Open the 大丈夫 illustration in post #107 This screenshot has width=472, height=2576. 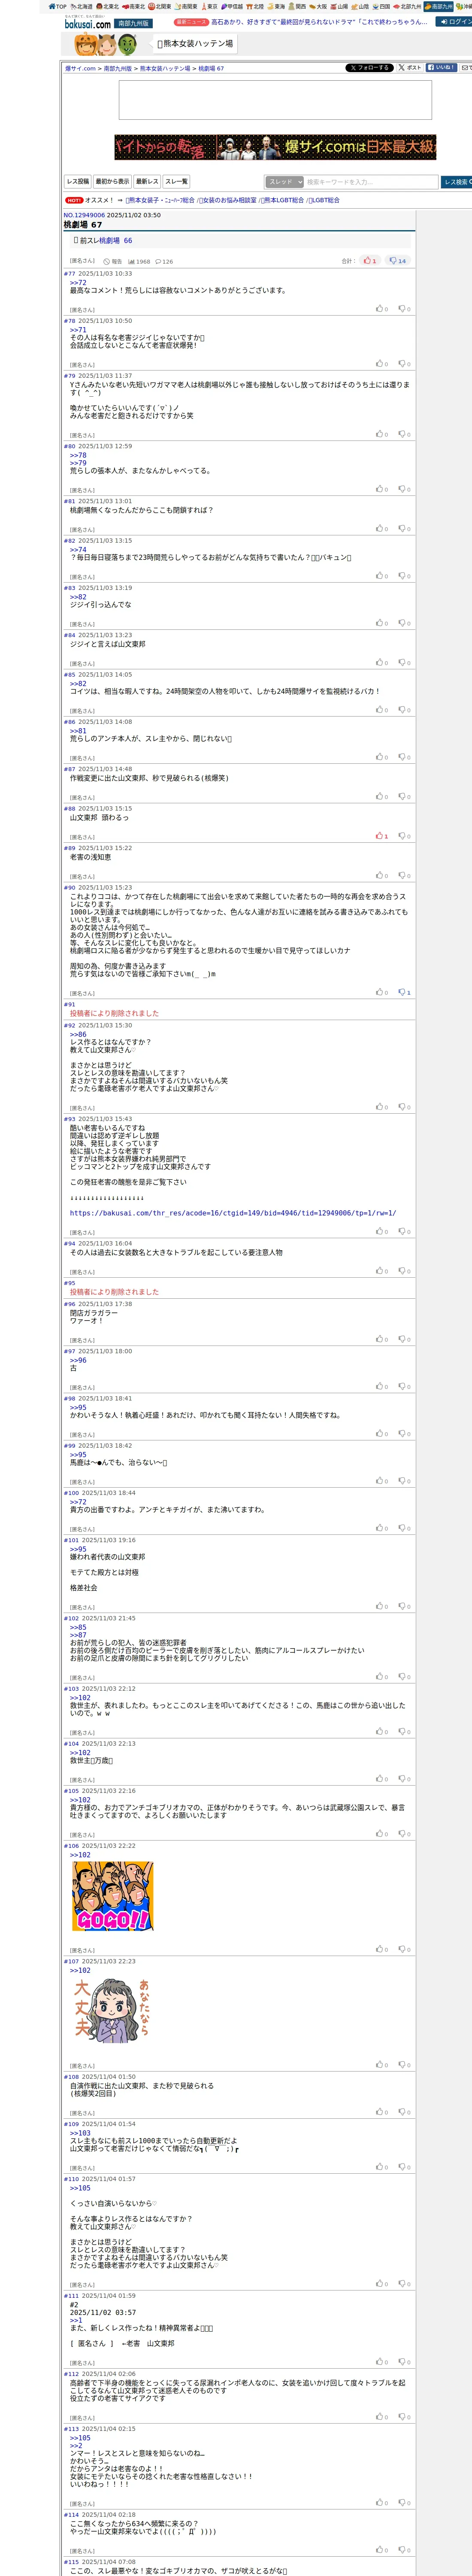[x=112, y=2011]
